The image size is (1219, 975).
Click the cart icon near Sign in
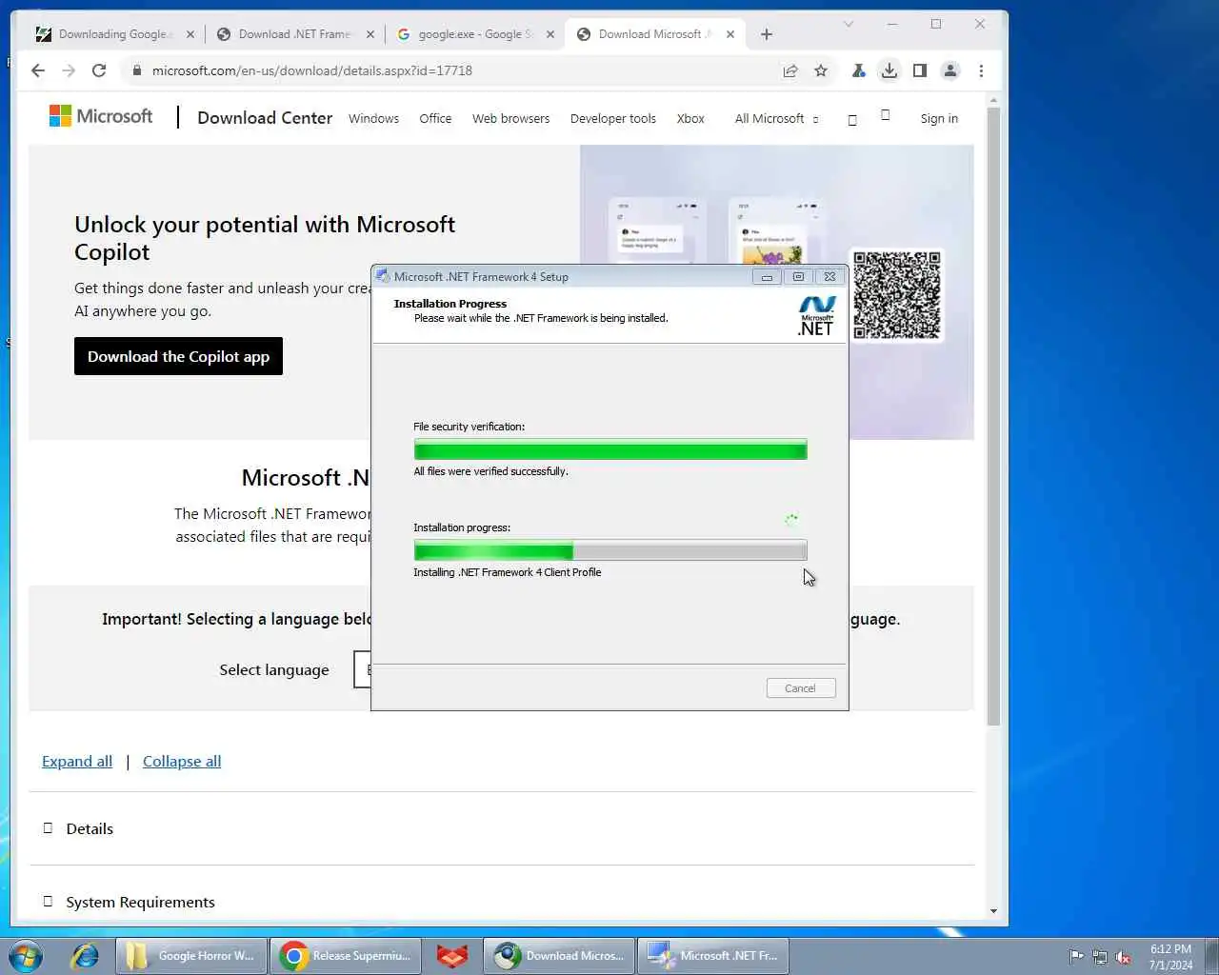[x=886, y=115]
